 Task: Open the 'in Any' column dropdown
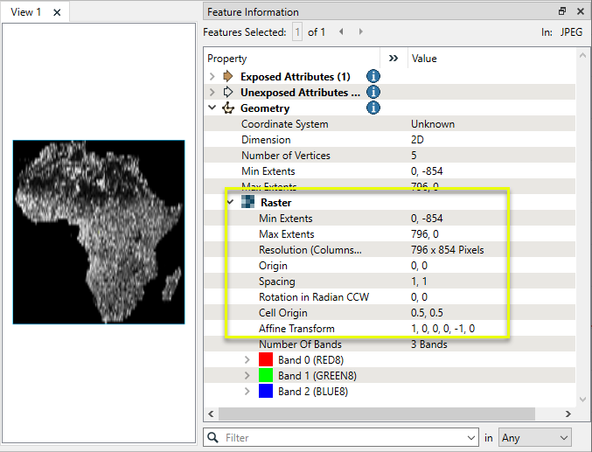[x=533, y=437]
